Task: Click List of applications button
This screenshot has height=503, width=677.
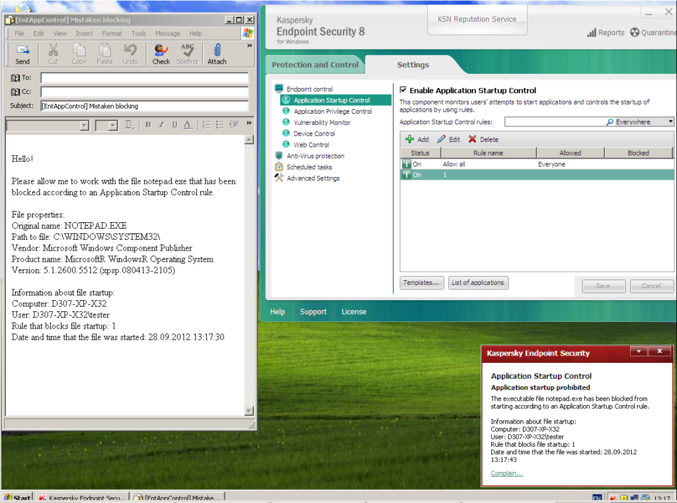Action: (x=478, y=283)
